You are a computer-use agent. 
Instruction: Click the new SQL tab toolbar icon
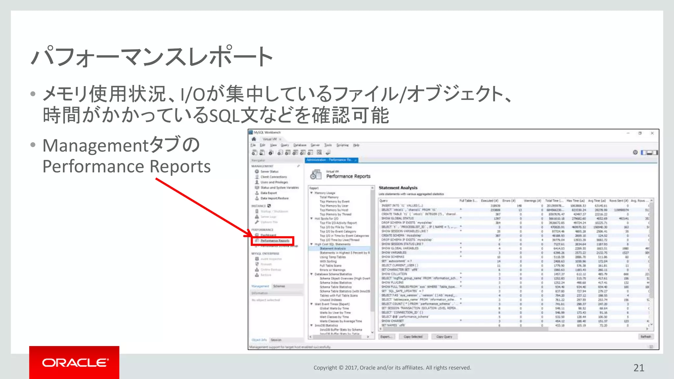(x=254, y=152)
